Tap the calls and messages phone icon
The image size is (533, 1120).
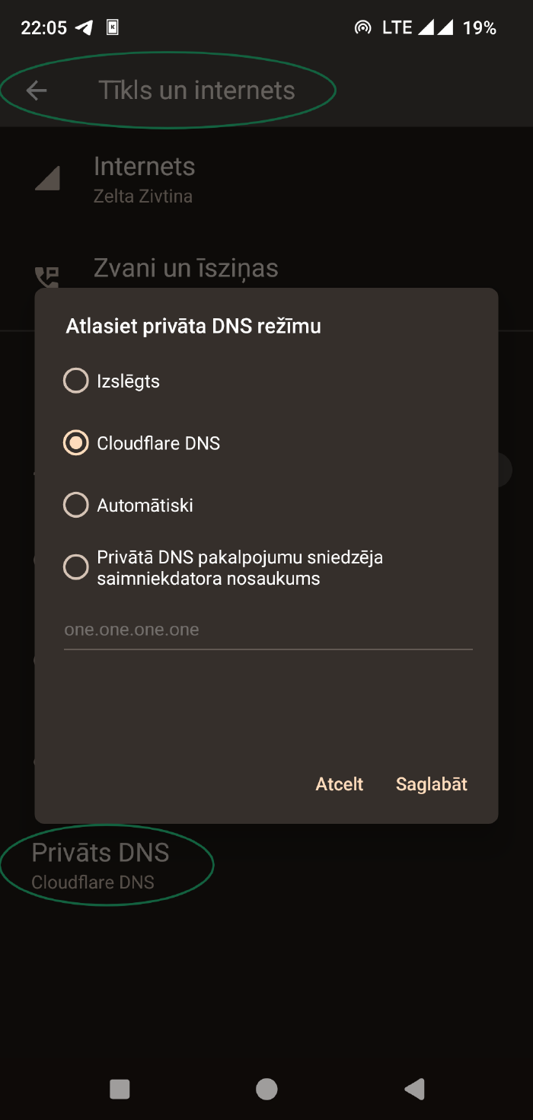point(47,276)
